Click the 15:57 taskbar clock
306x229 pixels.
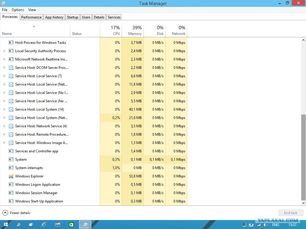(292, 225)
